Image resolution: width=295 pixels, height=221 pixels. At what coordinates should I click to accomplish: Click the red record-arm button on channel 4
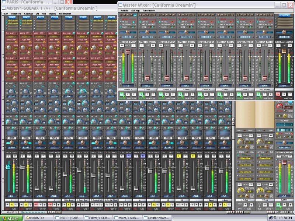pyautogui.click(x=50, y=205)
